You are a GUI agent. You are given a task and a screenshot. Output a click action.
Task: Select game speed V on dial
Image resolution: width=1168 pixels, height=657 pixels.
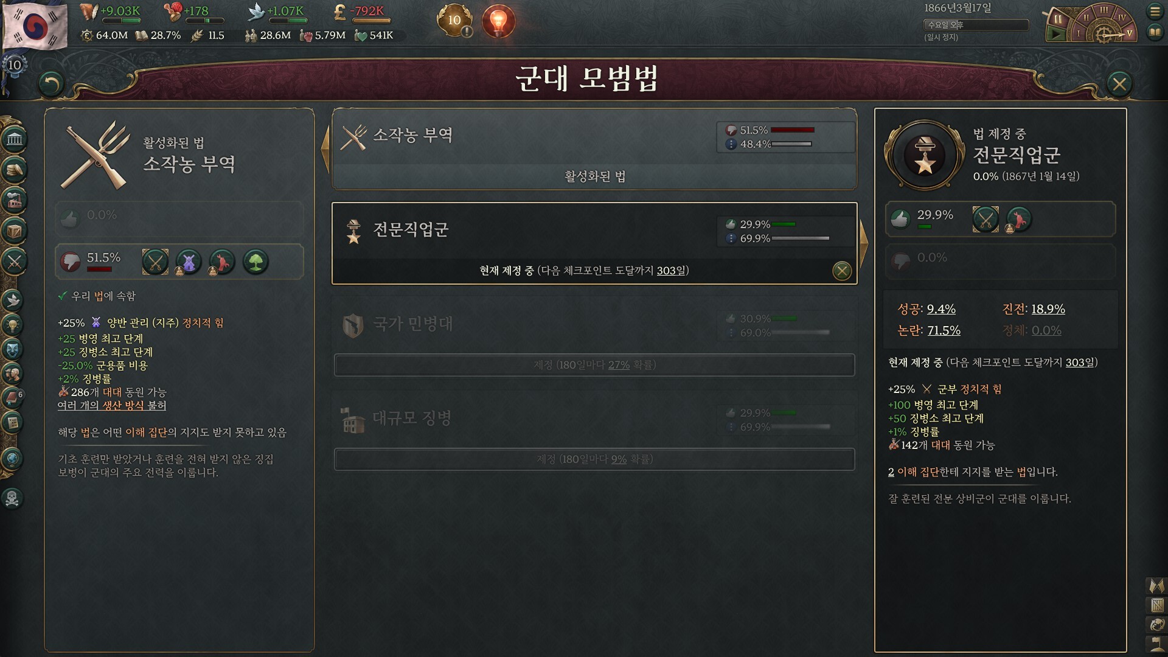point(1130,33)
